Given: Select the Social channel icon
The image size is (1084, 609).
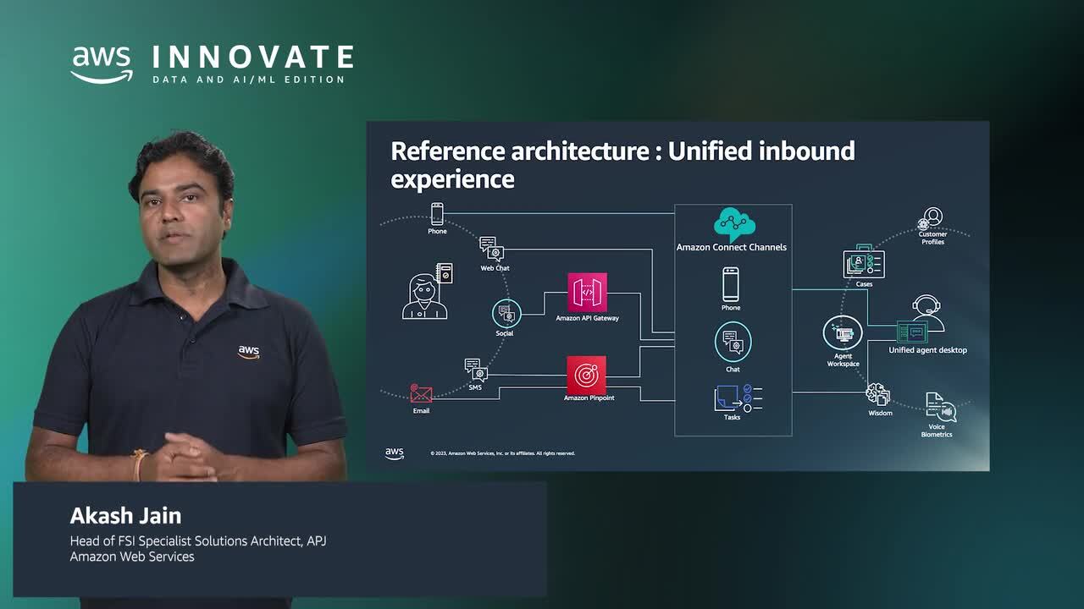Looking at the screenshot, I should [x=506, y=313].
